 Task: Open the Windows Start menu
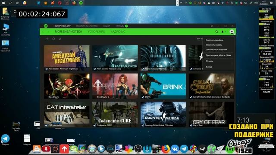[x=3, y=3]
